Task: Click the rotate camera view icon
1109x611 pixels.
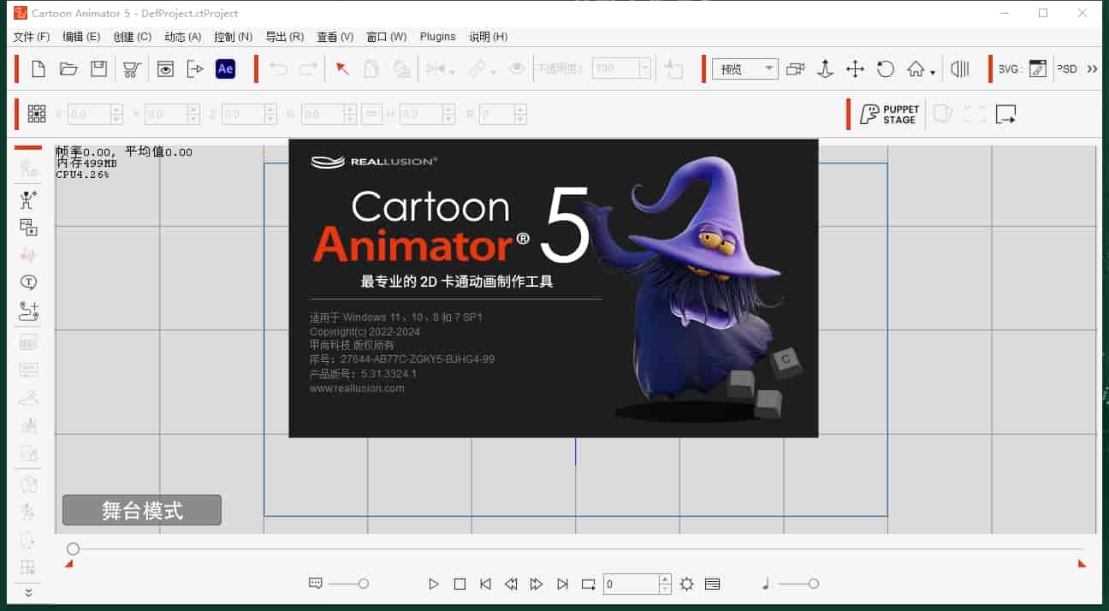Action: pos(886,69)
